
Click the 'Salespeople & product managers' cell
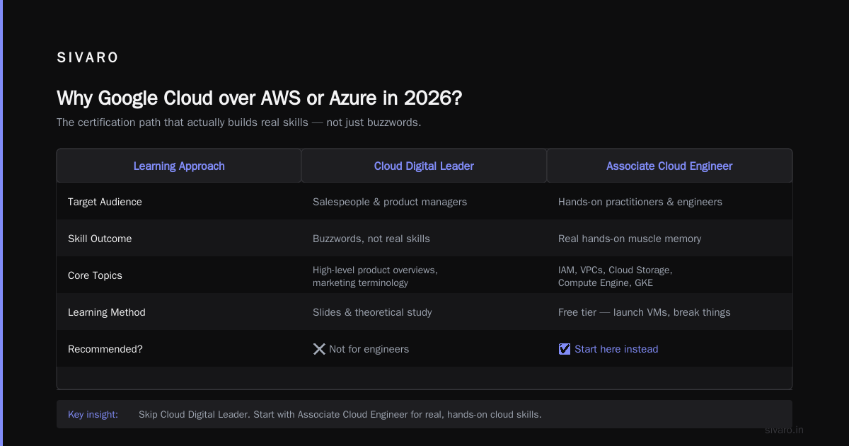pyautogui.click(x=390, y=202)
